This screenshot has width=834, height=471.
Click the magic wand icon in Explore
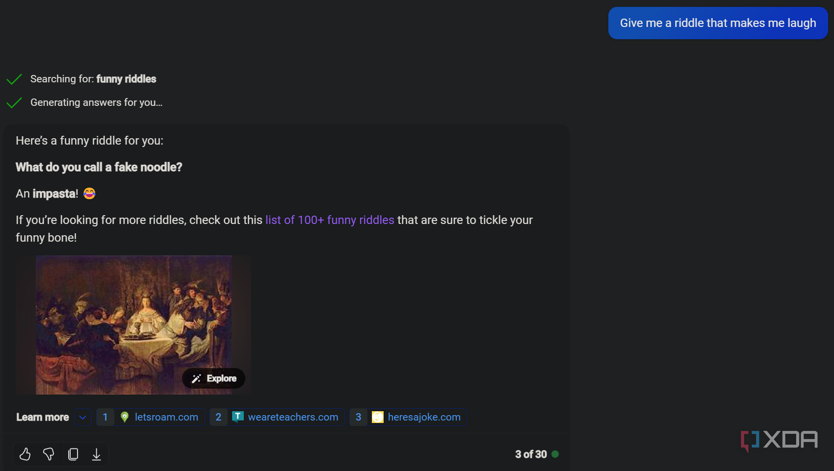(x=196, y=378)
